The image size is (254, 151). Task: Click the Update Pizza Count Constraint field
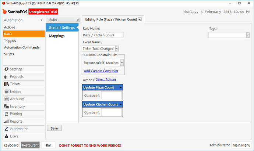(112, 95)
